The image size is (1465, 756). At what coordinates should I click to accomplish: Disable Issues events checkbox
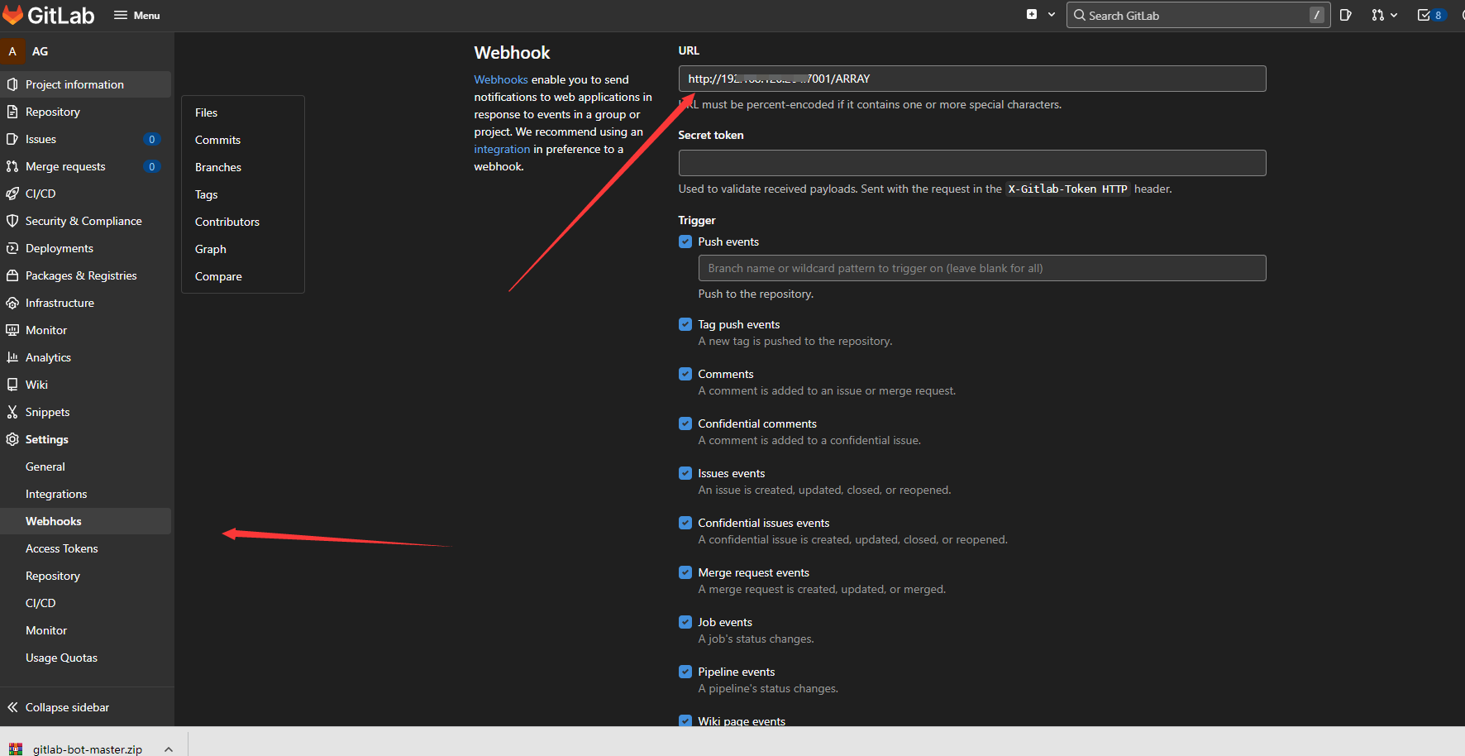(685, 473)
